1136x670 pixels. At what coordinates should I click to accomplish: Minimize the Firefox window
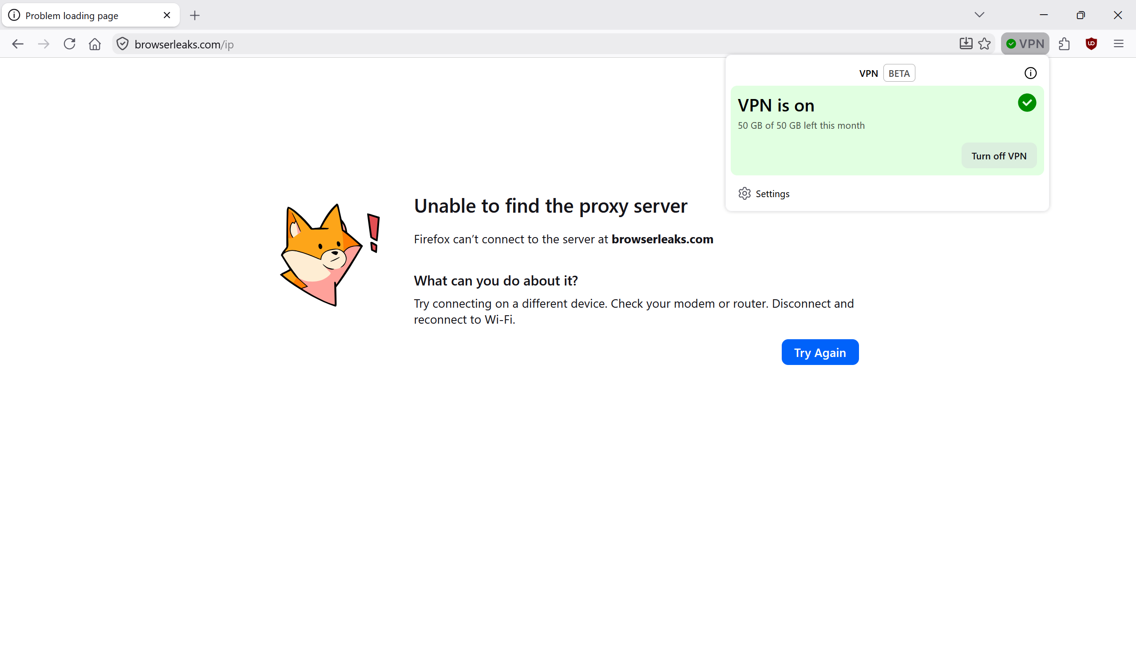click(x=1044, y=15)
